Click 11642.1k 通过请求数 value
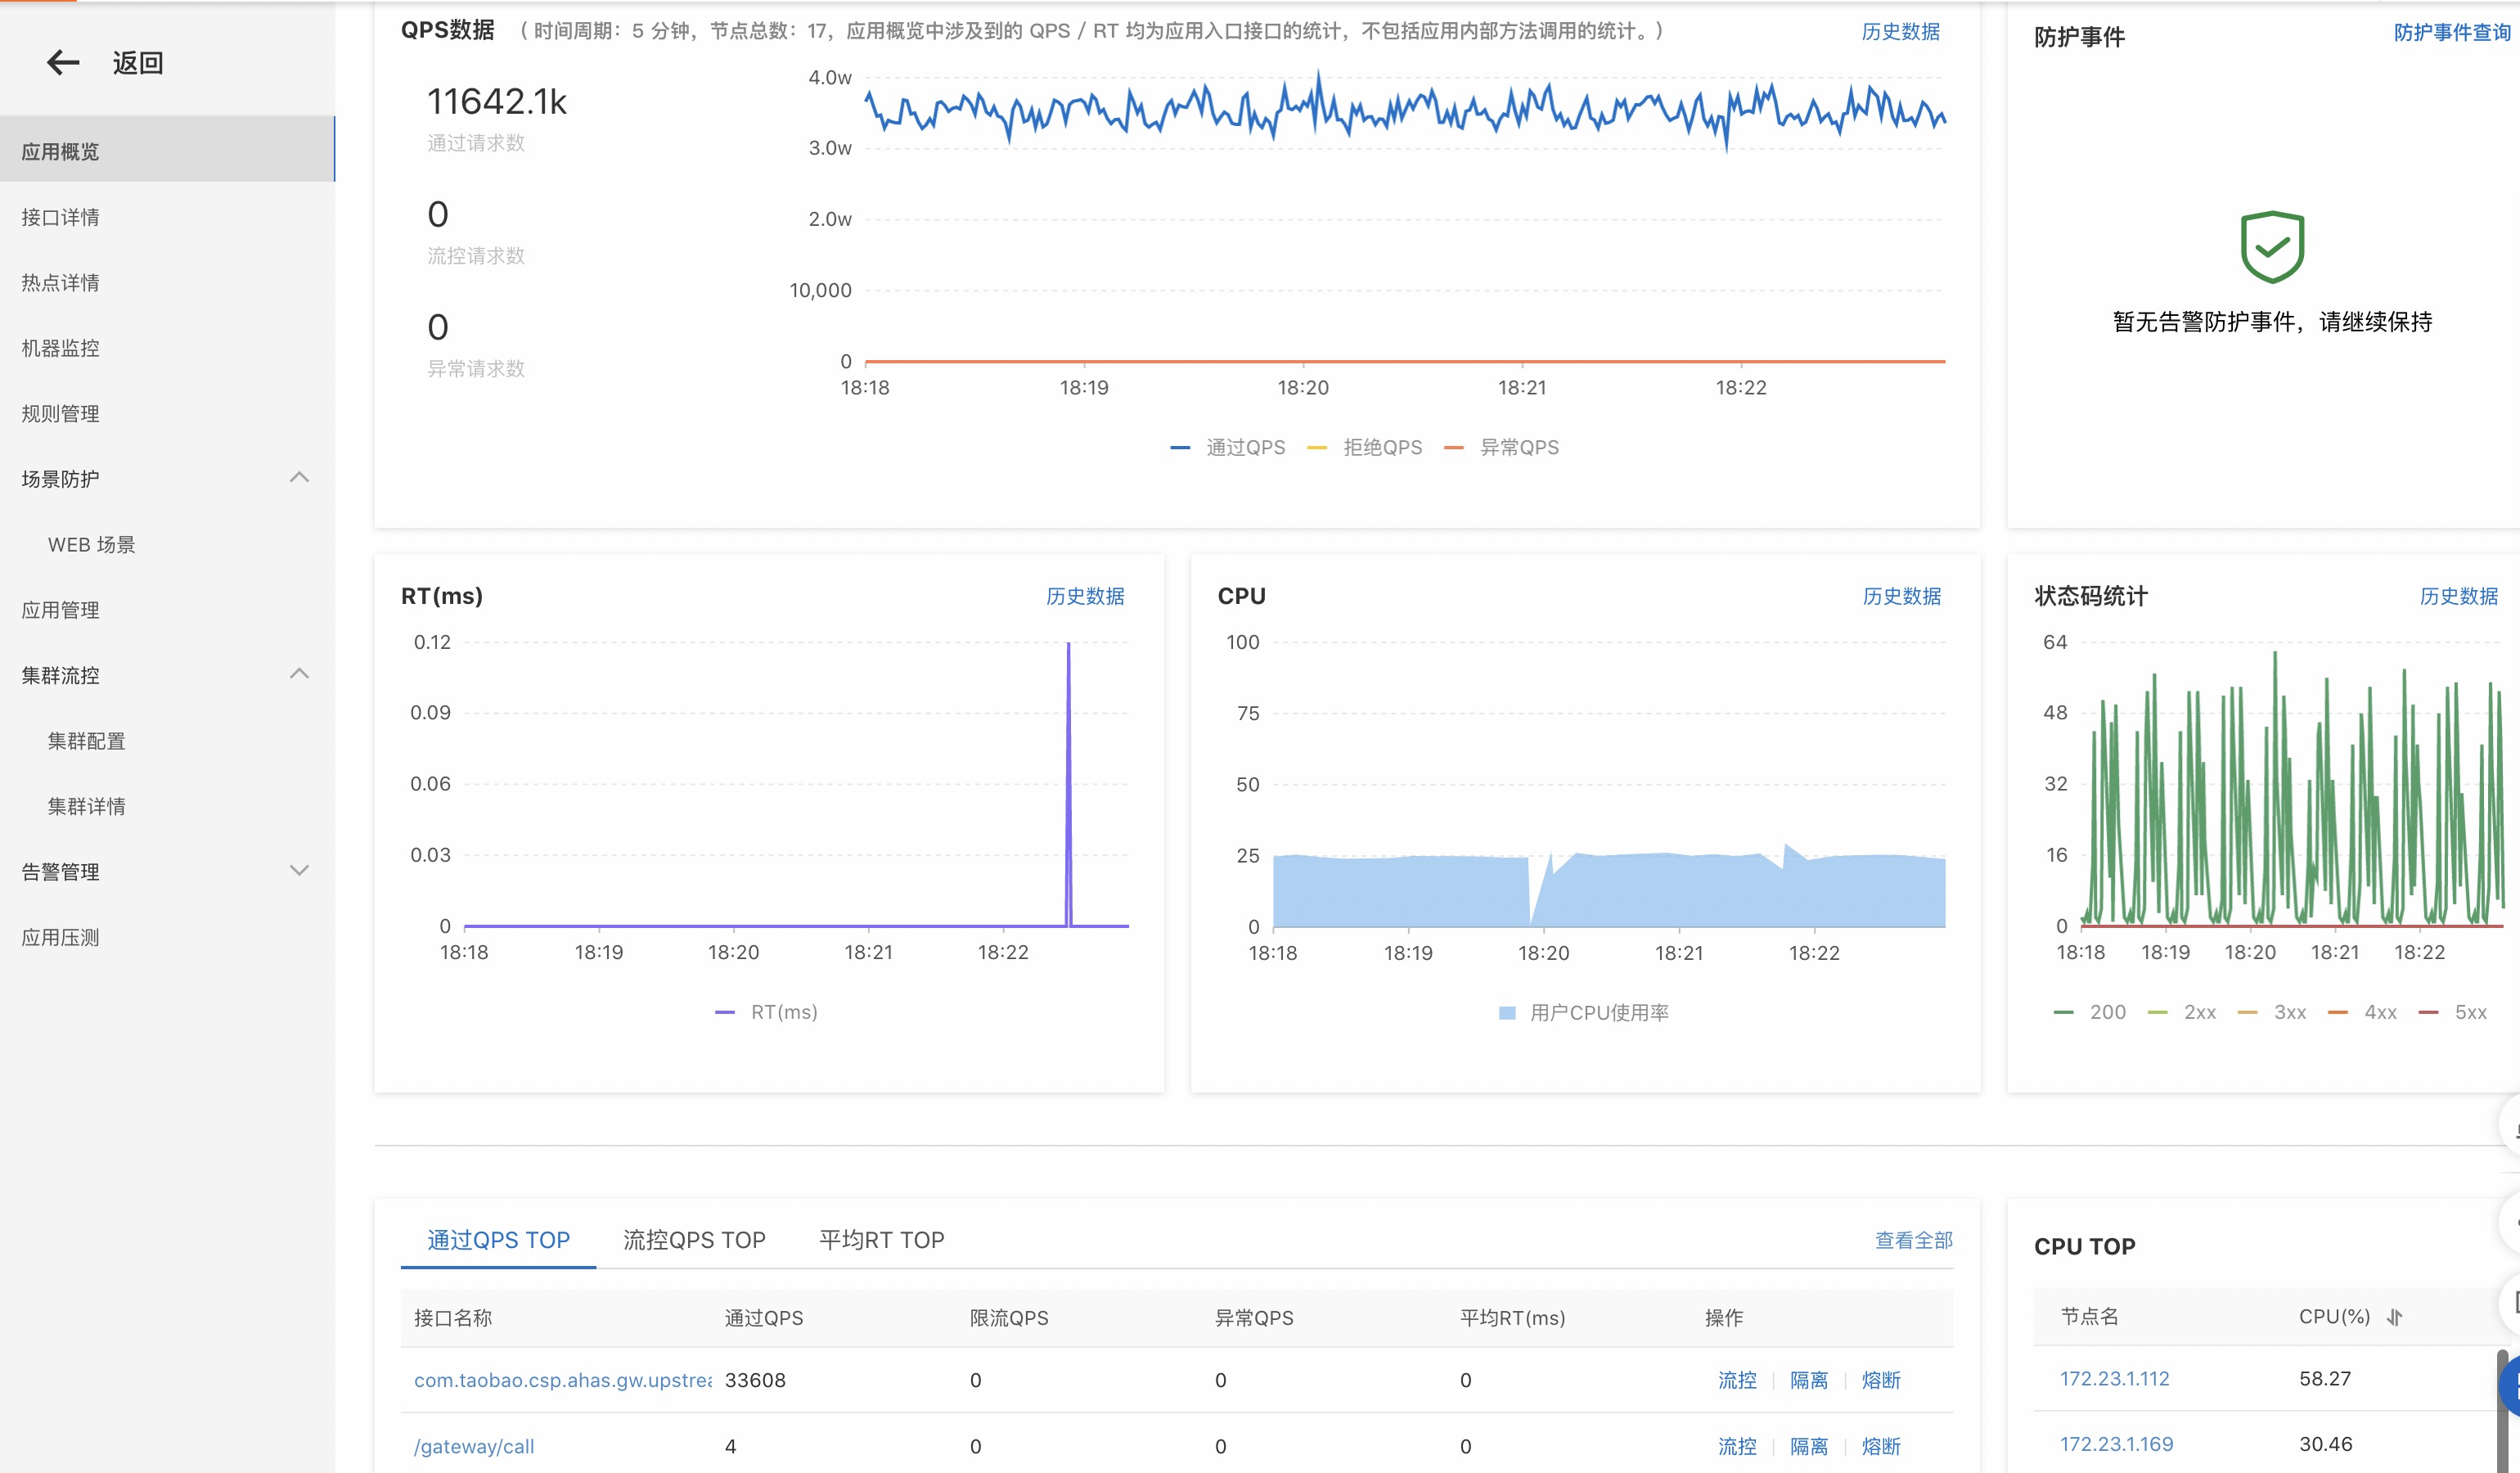2520x1473 pixels. pos(497,102)
